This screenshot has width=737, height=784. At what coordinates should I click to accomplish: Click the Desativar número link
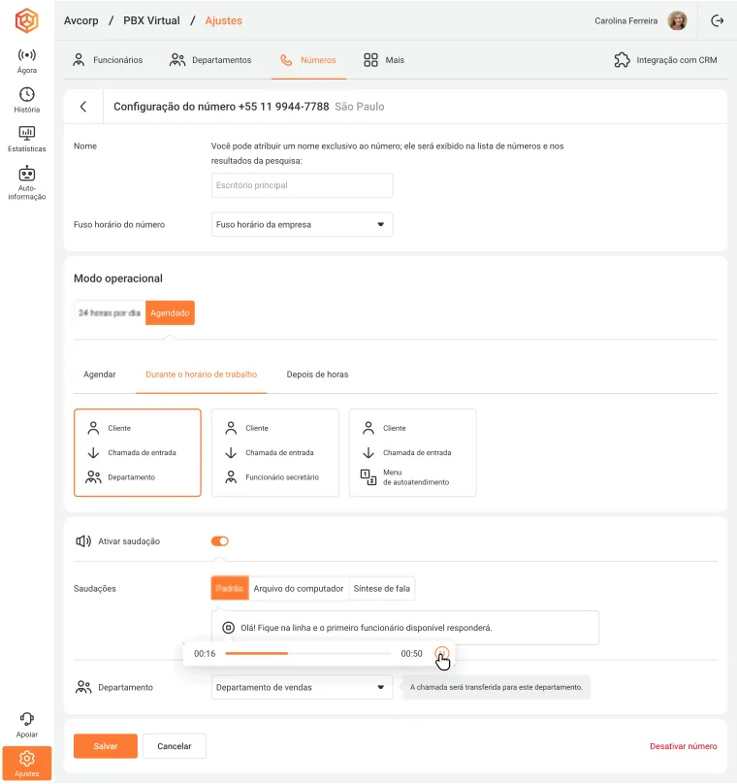[x=683, y=746]
